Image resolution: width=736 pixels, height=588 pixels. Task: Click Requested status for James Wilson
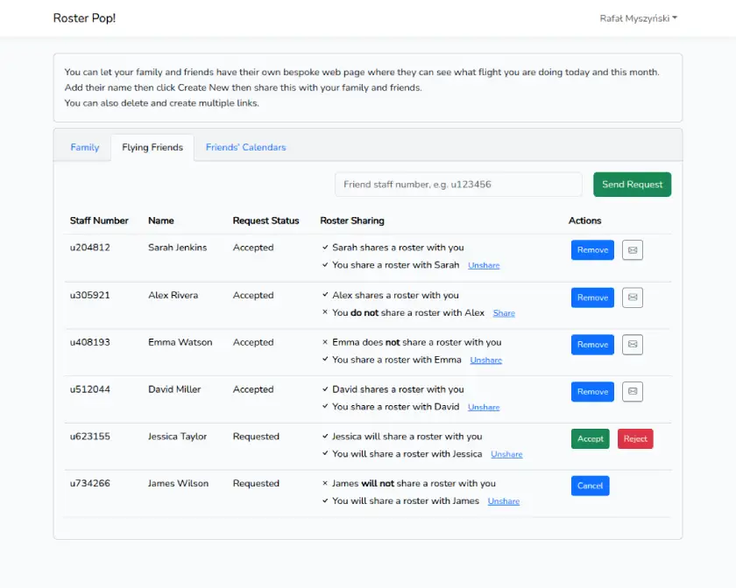(256, 483)
